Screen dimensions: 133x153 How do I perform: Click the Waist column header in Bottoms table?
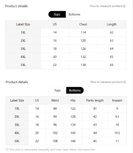(x=55, y=100)
